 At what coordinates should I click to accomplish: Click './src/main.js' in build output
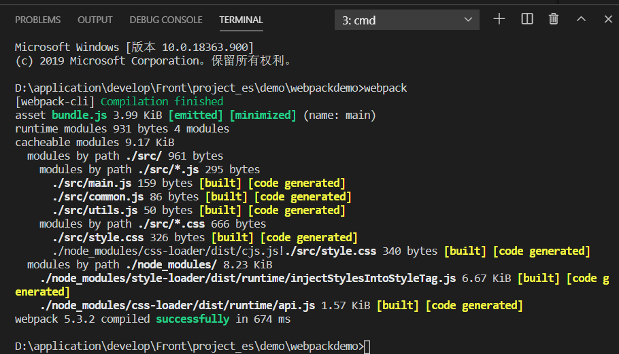pyautogui.click(x=92, y=183)
